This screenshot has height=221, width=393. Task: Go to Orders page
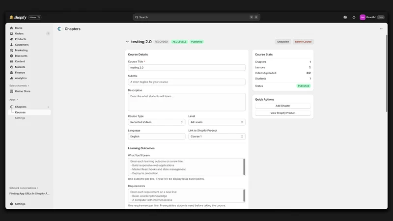click(x=19, y=33)
